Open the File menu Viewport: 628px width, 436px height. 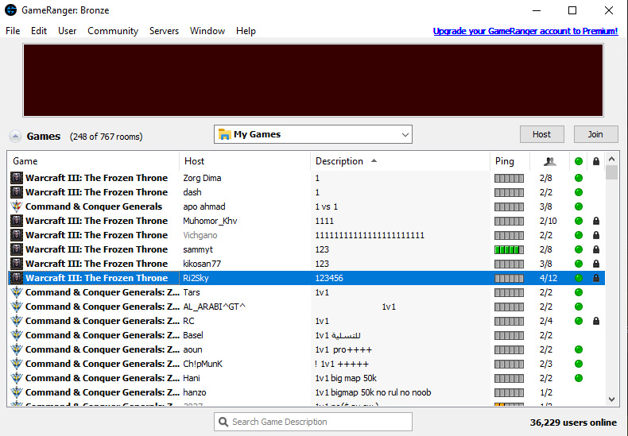pos(13,31)
